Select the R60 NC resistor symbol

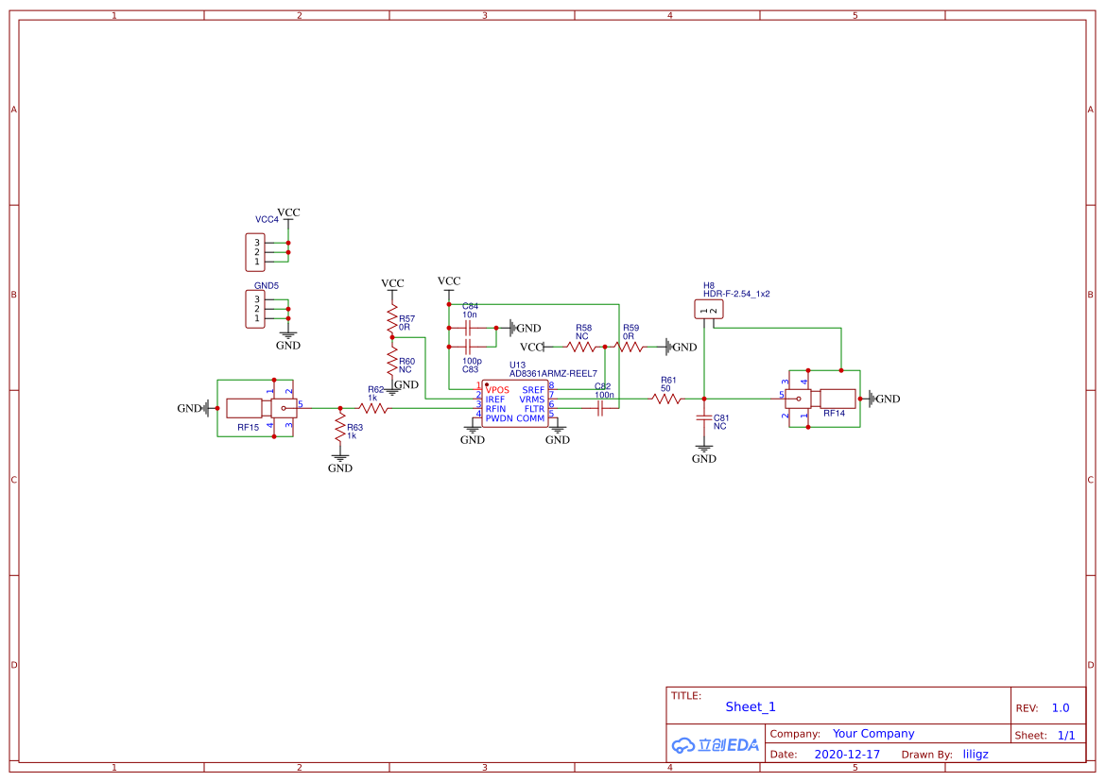[392, 361]
